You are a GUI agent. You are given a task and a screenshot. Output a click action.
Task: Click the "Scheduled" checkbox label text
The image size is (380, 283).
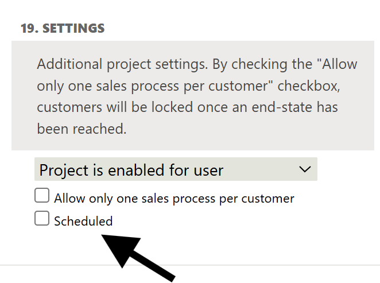(83, 221)
